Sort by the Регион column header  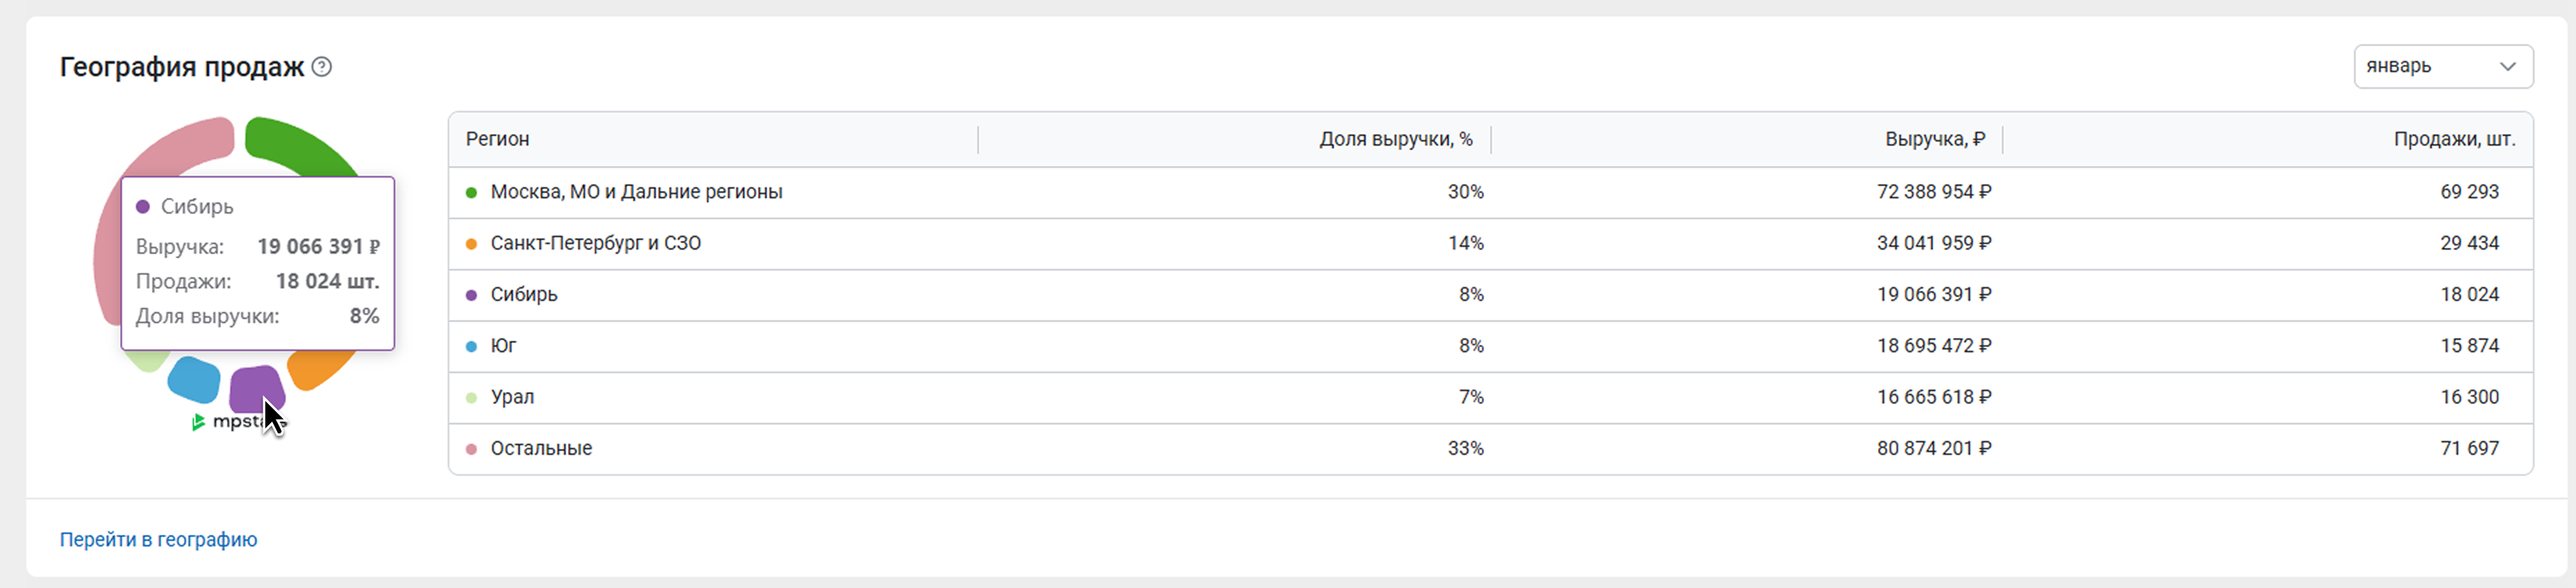498,139
